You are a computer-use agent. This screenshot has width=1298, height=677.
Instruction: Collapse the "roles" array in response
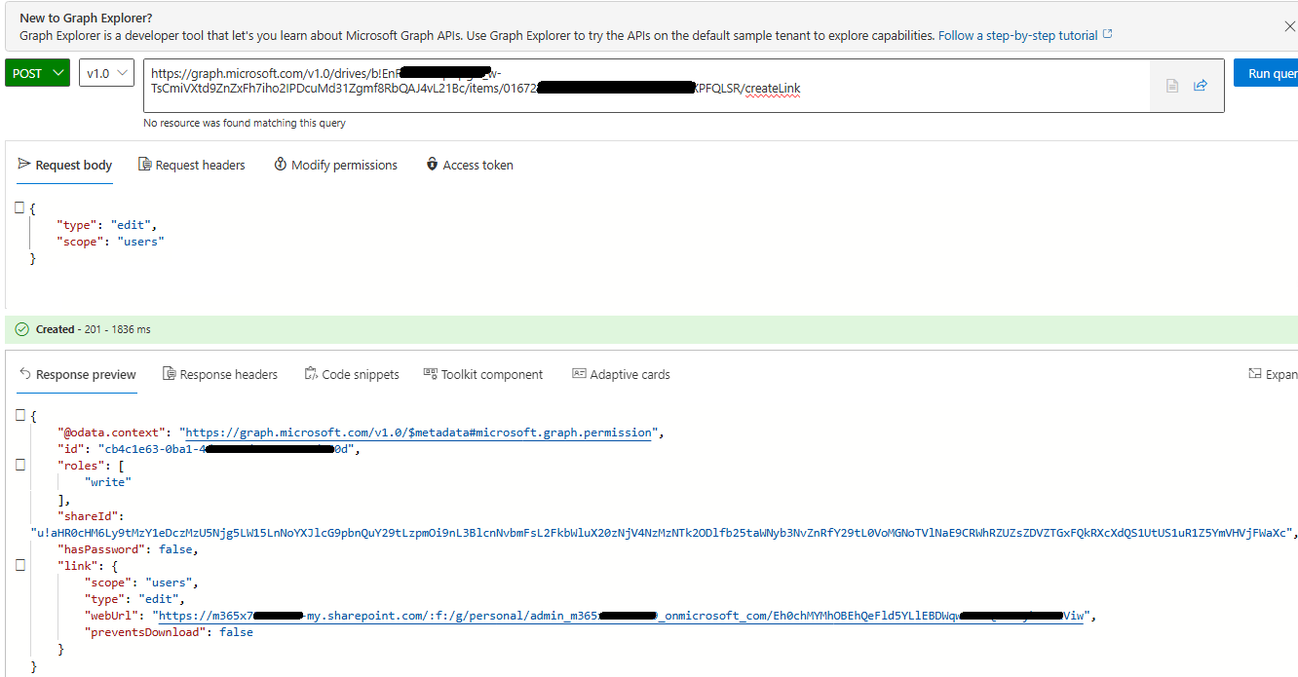19,466
